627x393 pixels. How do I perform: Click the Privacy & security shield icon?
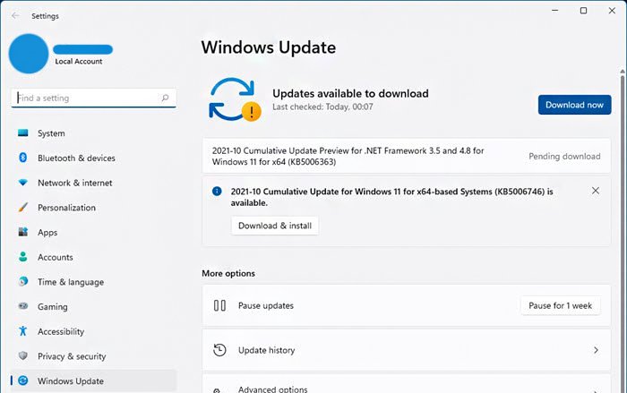click(22, 355)
